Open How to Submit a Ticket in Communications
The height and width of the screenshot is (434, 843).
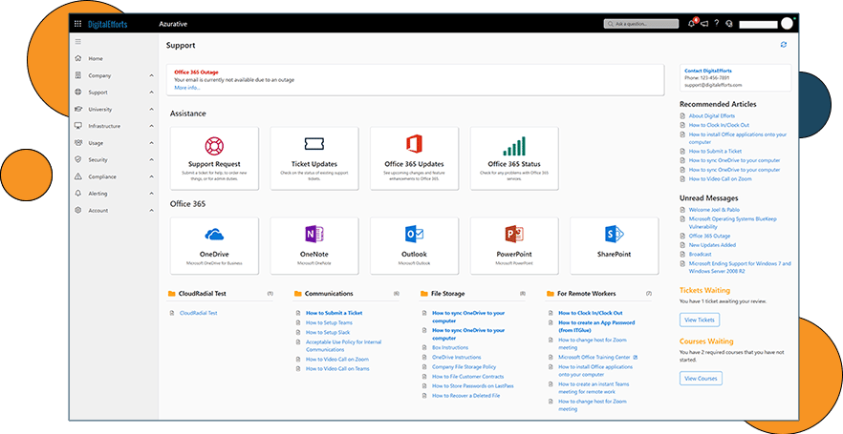coord(334,313)
